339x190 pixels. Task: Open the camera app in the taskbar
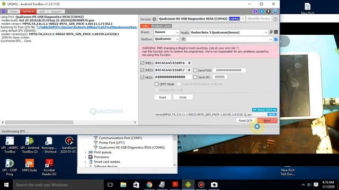click(214, 185)
